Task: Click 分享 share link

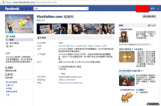Action: (8, 95)
